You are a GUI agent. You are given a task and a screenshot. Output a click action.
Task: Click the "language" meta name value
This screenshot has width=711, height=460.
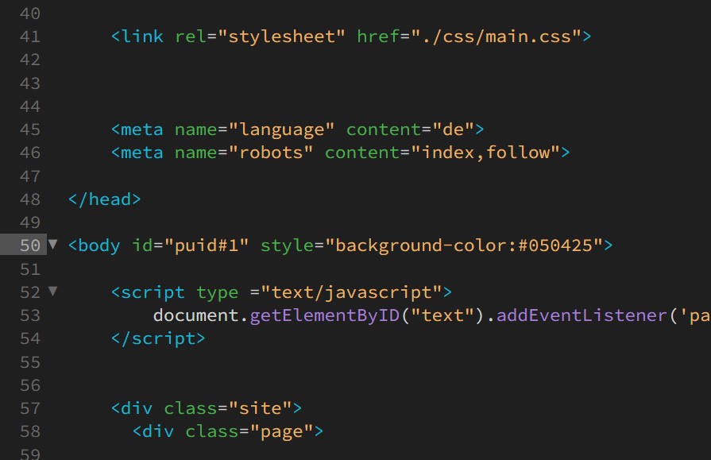click(282, 129)
